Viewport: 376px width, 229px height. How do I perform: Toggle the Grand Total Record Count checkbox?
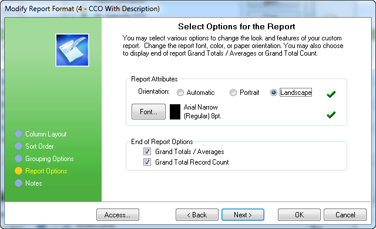click(147, 162)
